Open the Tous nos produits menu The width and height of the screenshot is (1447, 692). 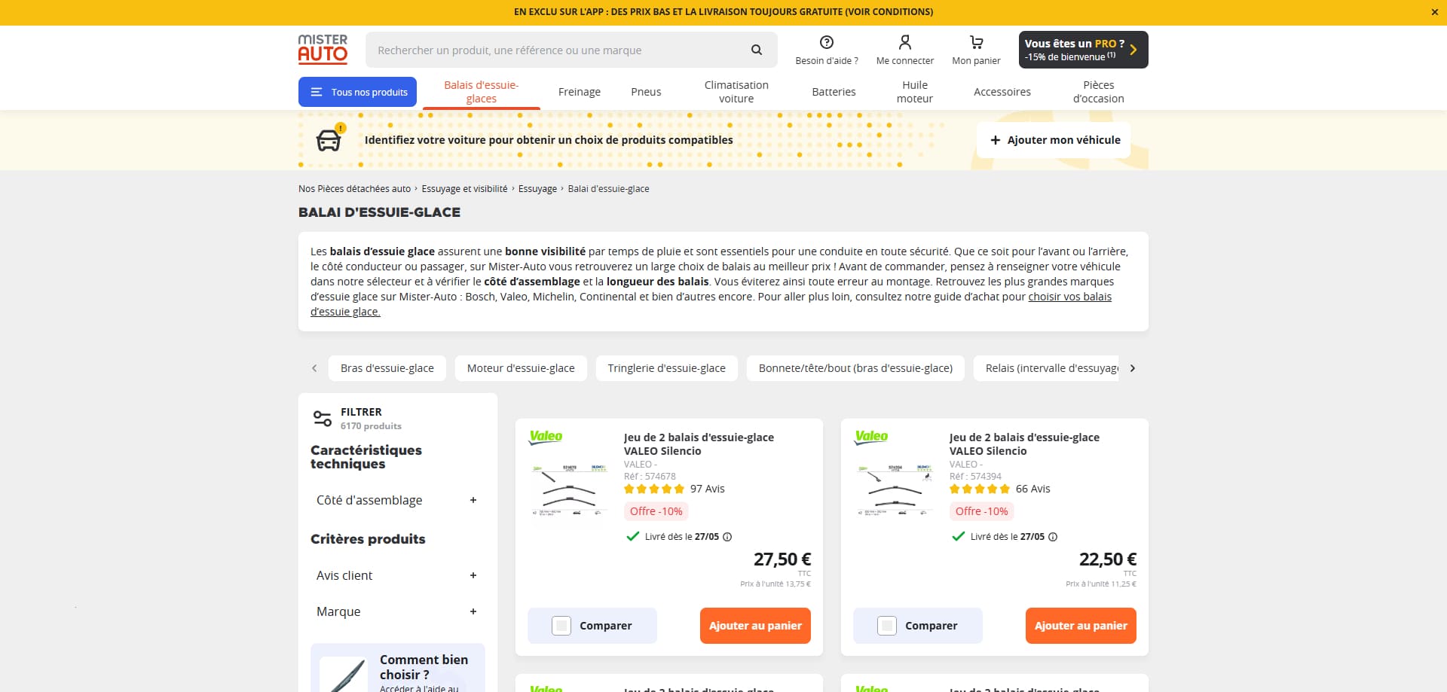(357, 92)
